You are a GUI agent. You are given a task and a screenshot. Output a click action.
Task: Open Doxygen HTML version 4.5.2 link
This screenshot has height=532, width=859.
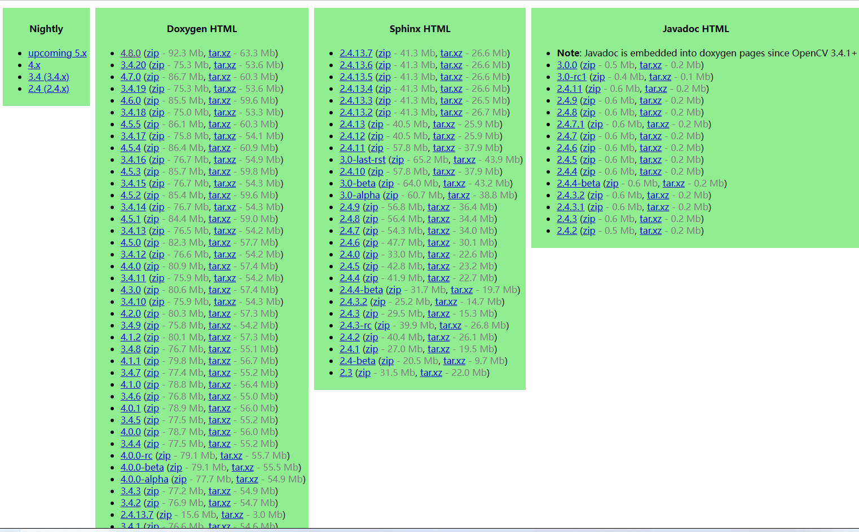[131, 195]
